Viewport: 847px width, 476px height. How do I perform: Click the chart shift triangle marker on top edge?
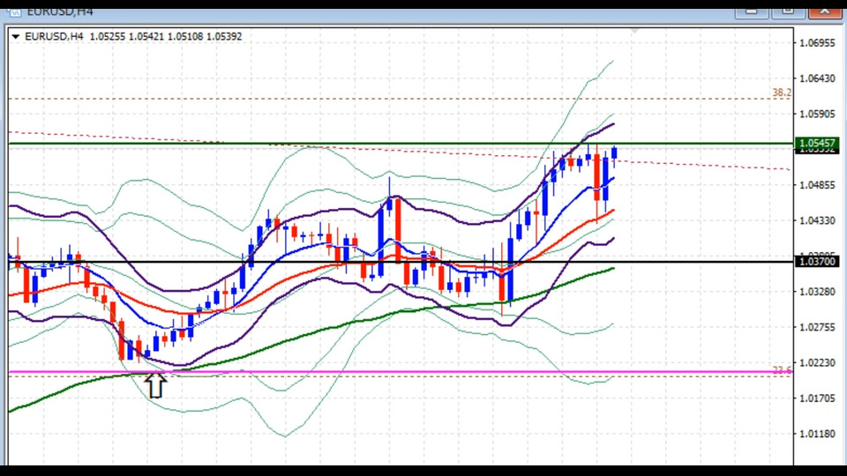[634, 31]
